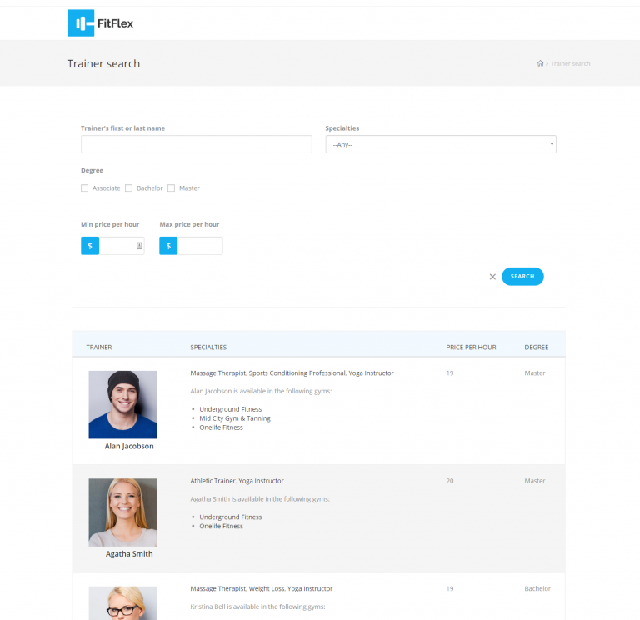Click Alan Jacobson's Master degree cell
640x620 pixels.
535,373
